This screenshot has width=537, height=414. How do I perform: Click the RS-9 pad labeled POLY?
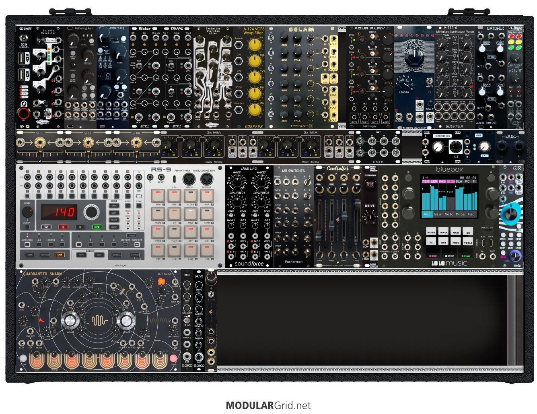[x=190, y=214]
